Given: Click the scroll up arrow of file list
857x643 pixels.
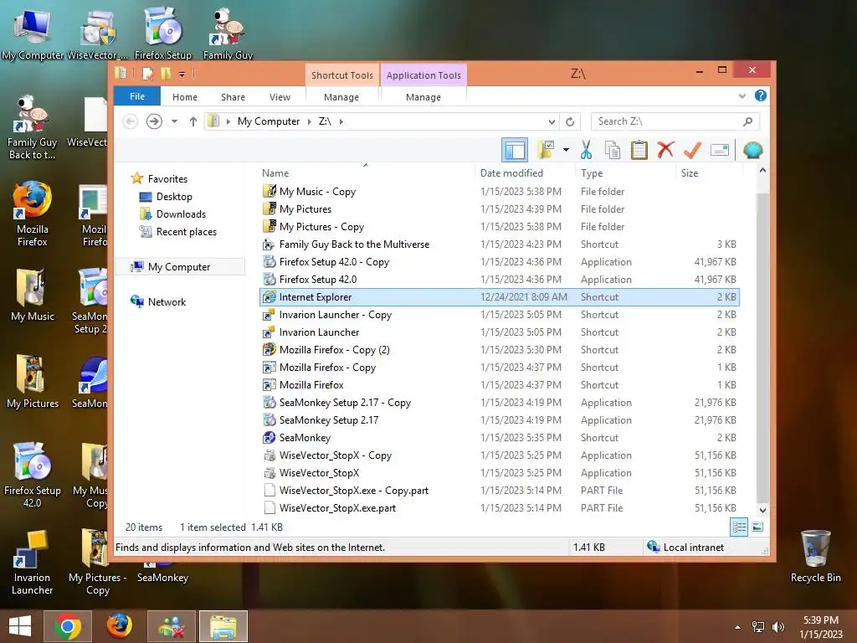Looking at the screenshot, I should click(763, 171).
